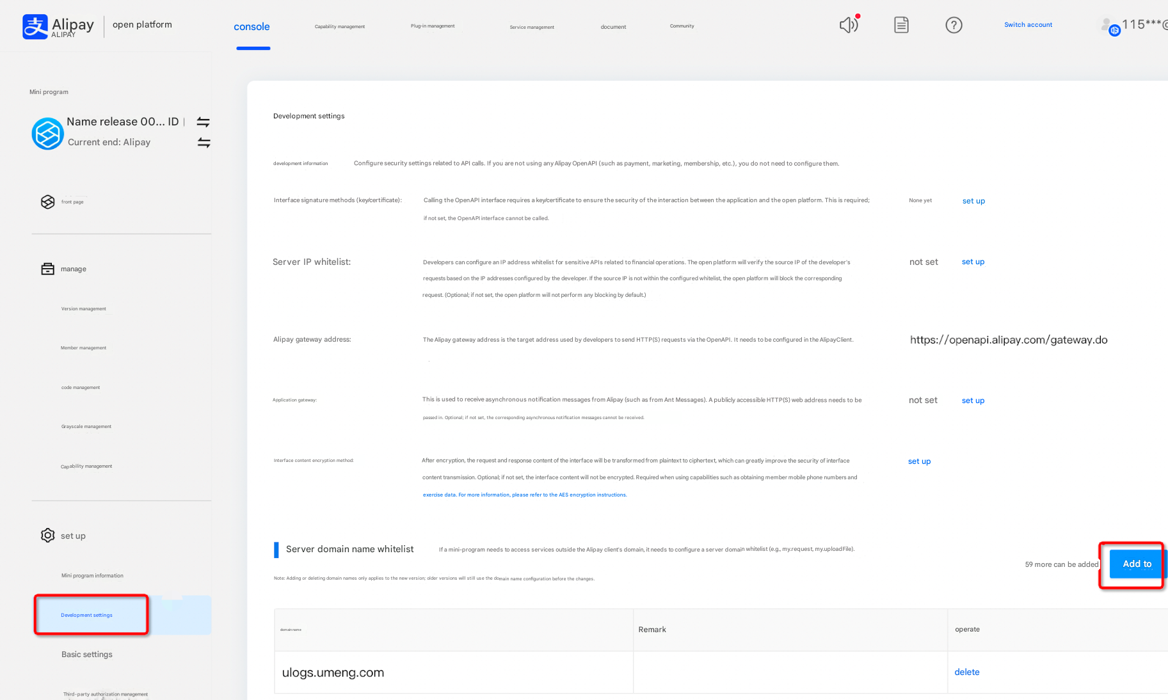1168x700 pixels.
Task: Click "not set" in Application gateway row
Action: click(x=923, y=400)
